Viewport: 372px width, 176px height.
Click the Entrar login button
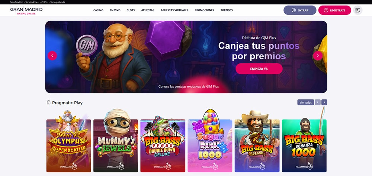[x=300, y=10]
